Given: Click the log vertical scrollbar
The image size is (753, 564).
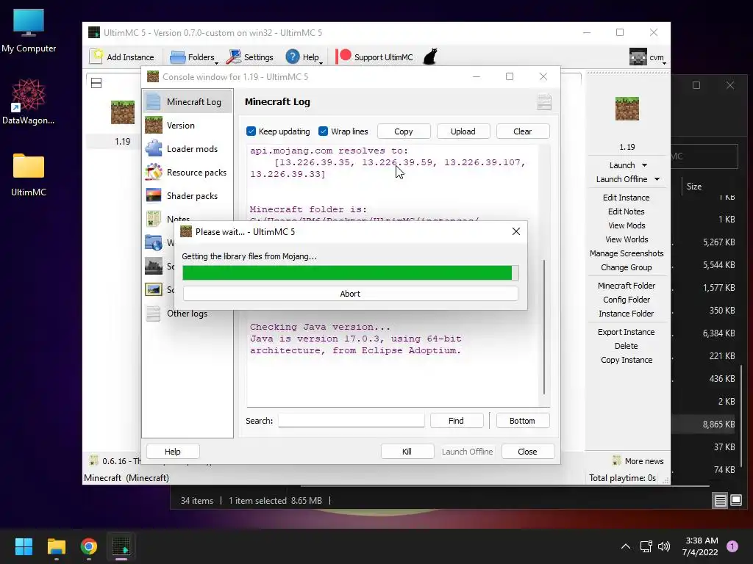Looking at the screenshot, I should 544,326.
